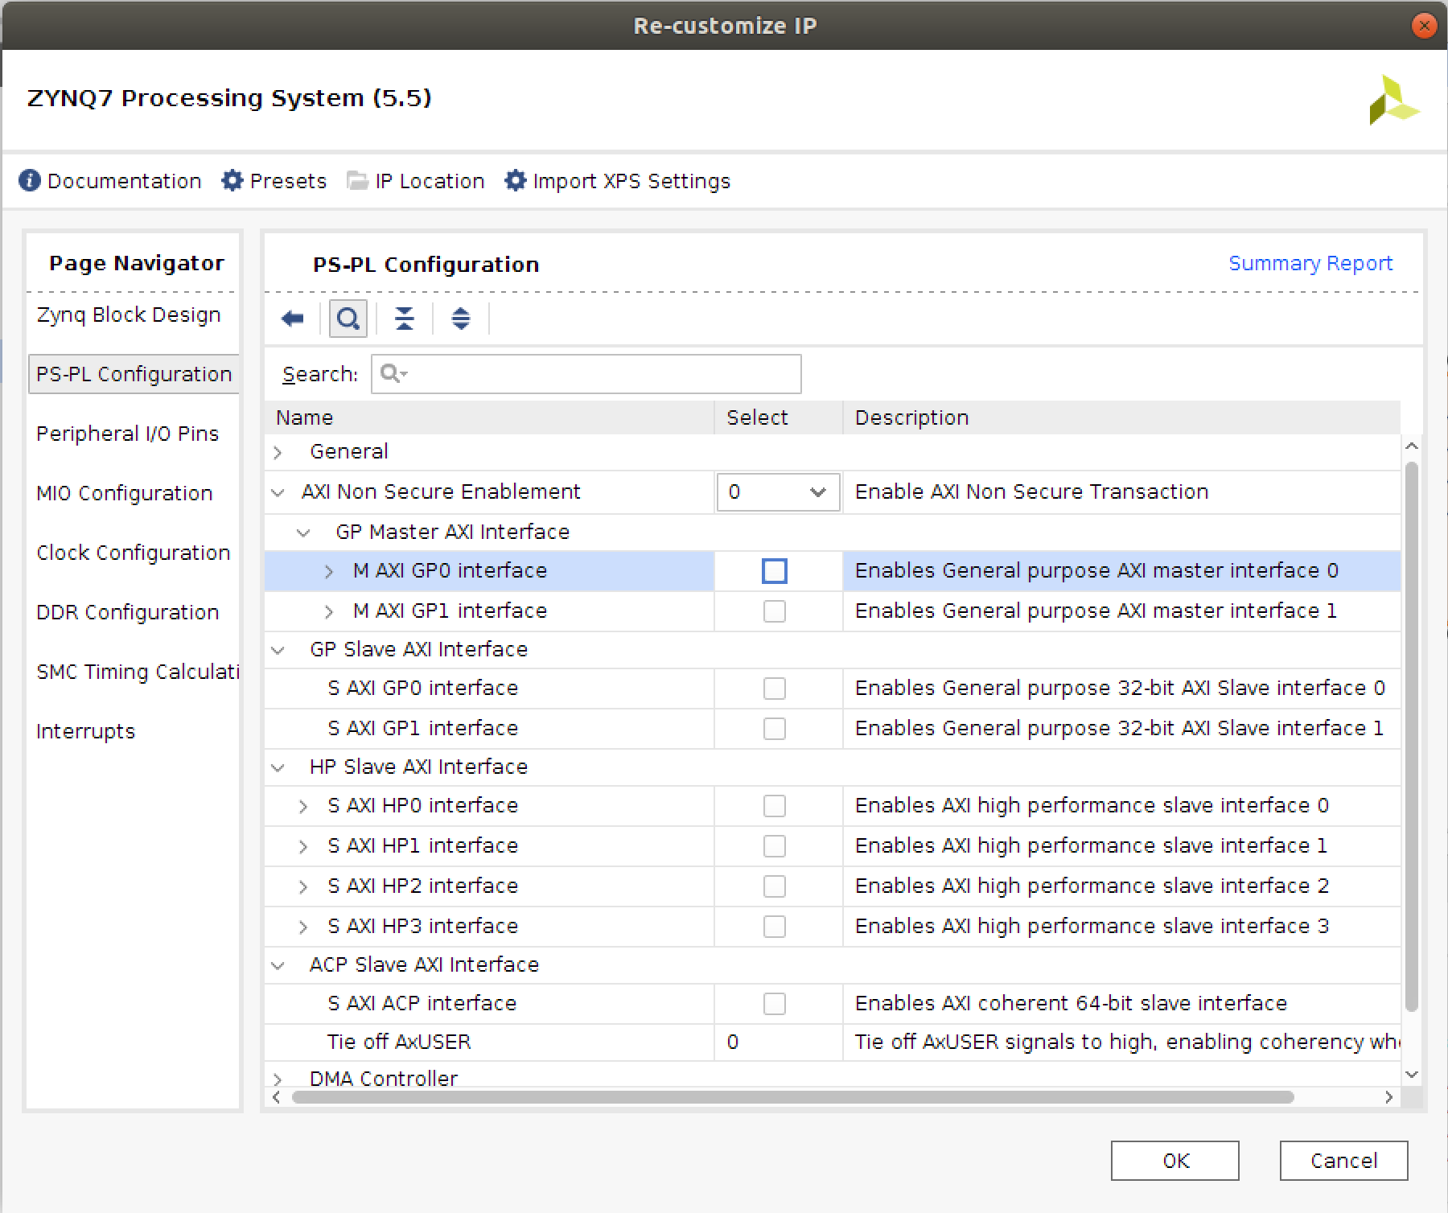The height and width of the screenshot is (1213, 1448).
Task: Click the horizontal scrollbar under the table
Action: pyautogui.click(x=792, y=1098)
